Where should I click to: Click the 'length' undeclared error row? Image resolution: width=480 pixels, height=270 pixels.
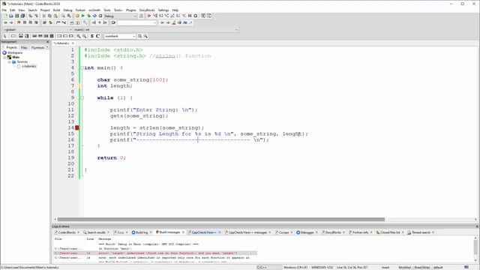point(155,253)
